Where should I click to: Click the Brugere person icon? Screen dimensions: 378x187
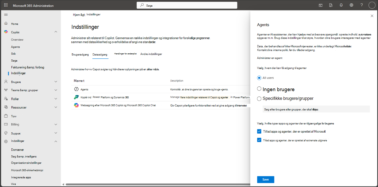point(6,82)
